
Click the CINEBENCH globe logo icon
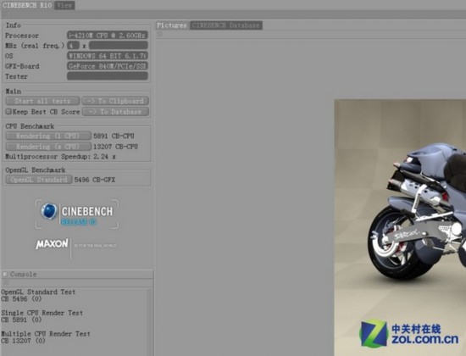49,211
